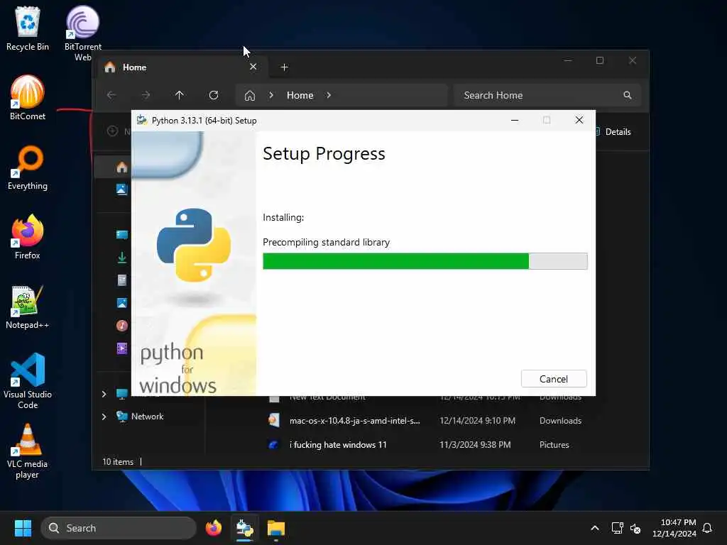Go up one folder level in File Explorer
The image size is (727, 545).
coord(180,95)
